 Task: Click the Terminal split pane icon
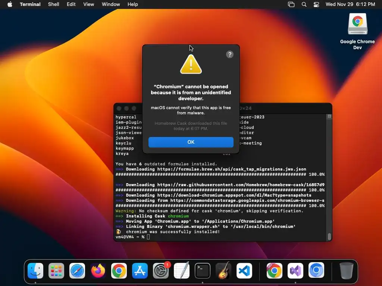[x=329, y=117]
